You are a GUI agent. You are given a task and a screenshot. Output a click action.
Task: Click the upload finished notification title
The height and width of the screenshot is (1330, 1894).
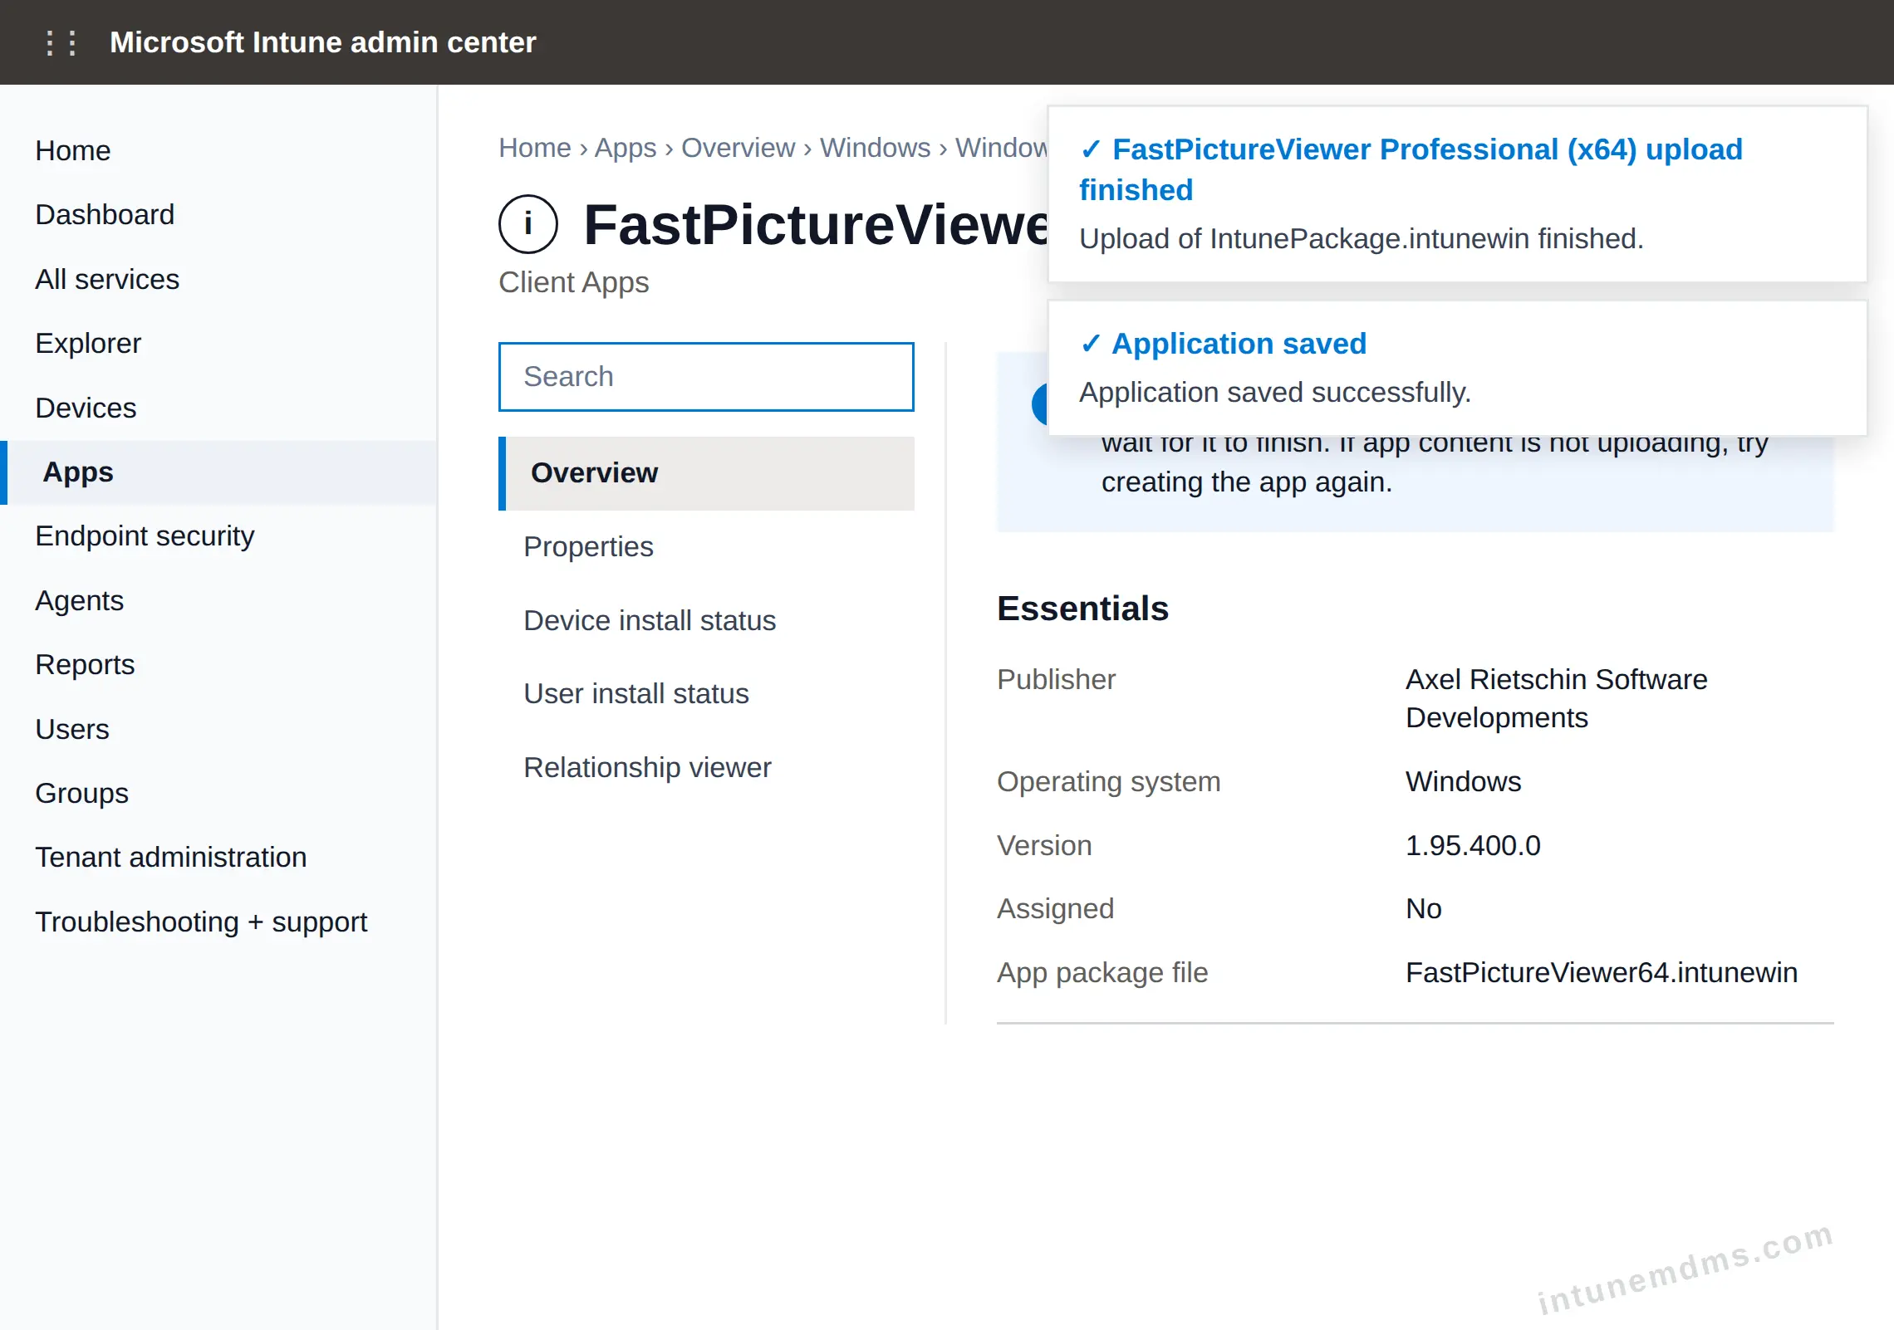pos(1411,169)
